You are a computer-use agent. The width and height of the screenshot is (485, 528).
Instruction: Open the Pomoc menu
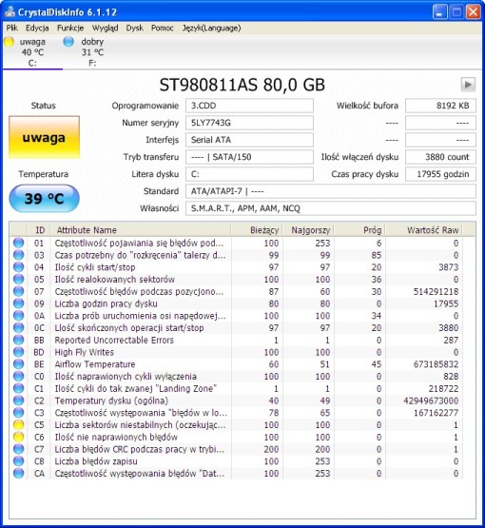tap(163, 28)
